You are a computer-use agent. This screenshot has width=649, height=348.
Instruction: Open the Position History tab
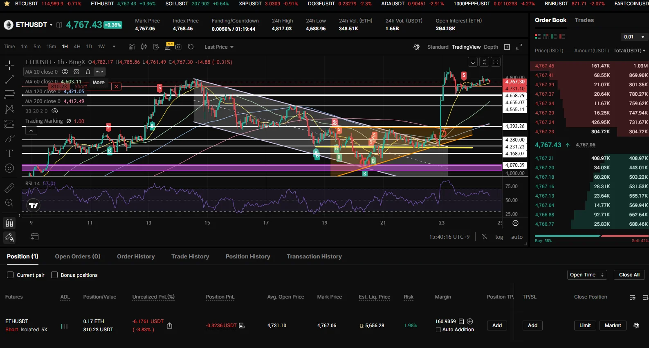(248, 256)
